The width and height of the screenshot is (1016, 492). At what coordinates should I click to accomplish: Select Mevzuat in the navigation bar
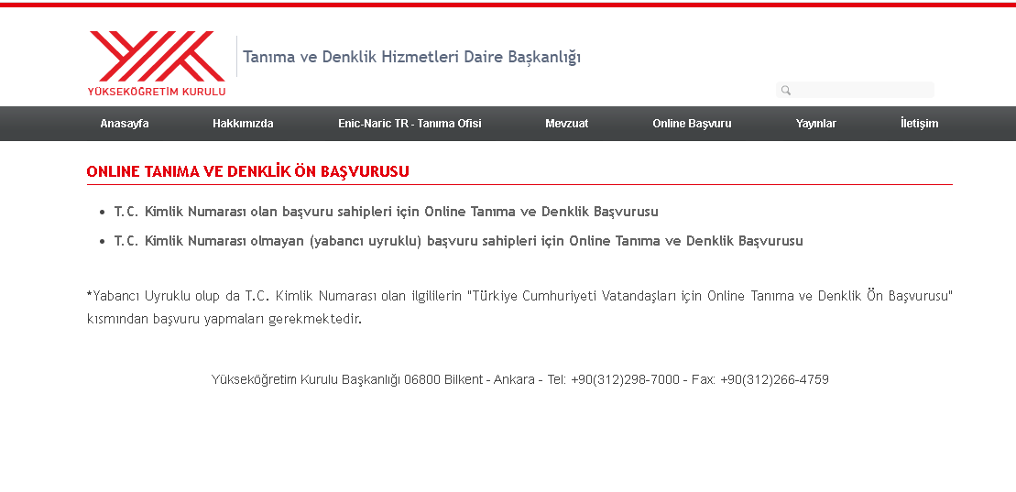(566, 124)
